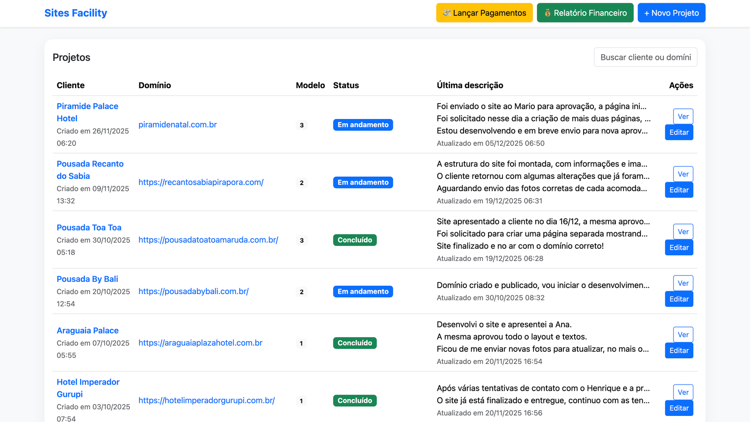Open https://pousadabybali.com.br/ link
This screenshot has height=422, width=750.
[x=193, y=291]
